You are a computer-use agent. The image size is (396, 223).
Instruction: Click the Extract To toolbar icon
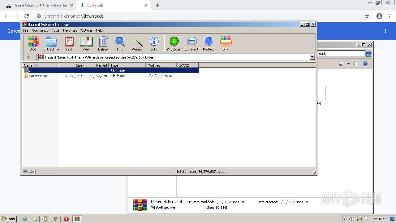(x=51, y=43)
